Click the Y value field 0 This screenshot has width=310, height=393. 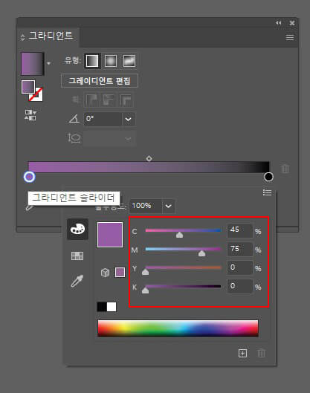tap(240, 267)
